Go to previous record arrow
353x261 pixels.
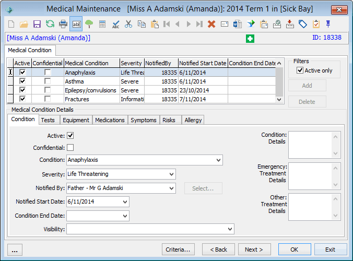pos(178,24)
